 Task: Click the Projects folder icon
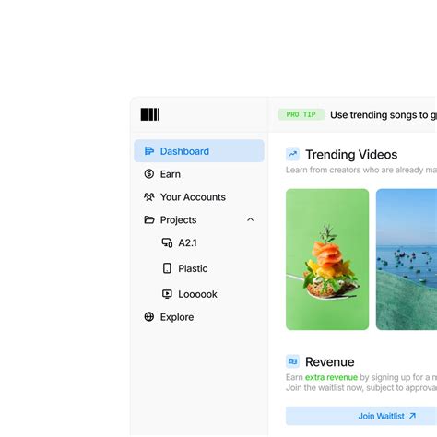(149, 219)
